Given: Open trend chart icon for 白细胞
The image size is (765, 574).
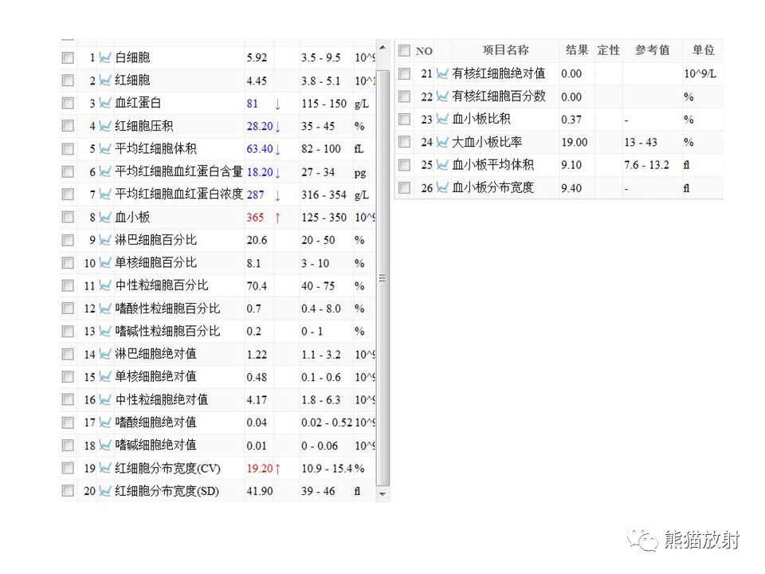Looking at the screenshot, I should click(x=105, y=57).
